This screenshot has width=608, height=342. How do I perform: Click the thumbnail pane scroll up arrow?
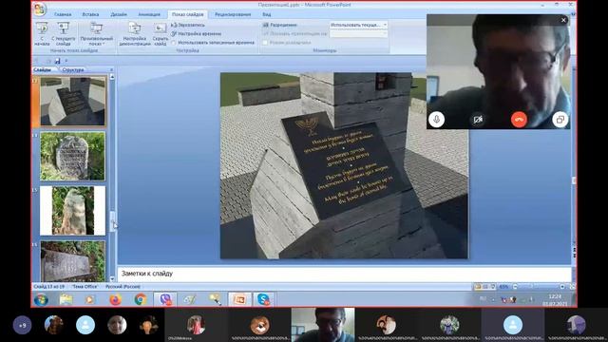[112, 77]
